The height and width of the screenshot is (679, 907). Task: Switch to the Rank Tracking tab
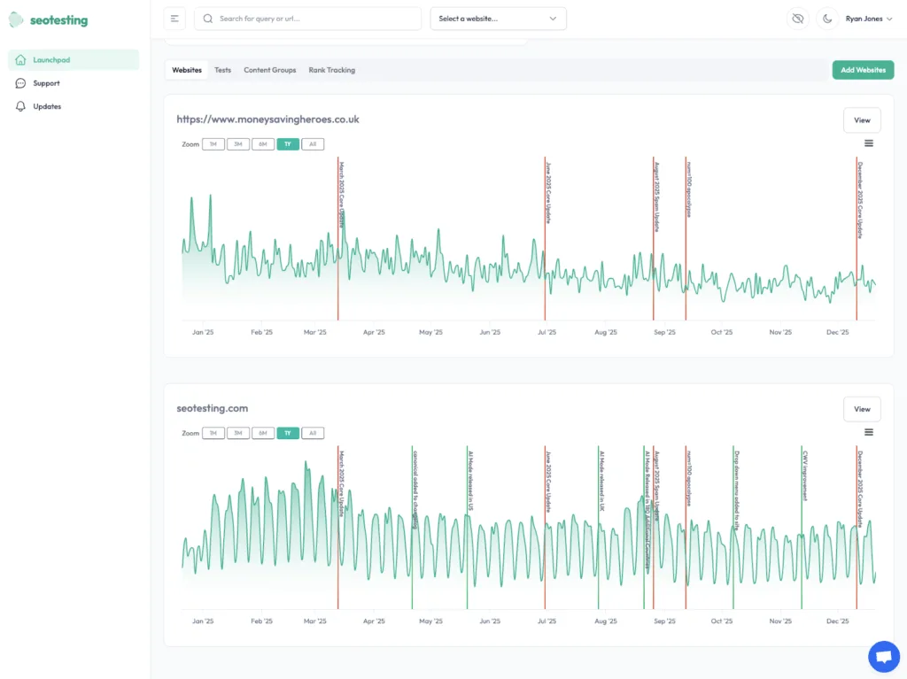(332, 69)
